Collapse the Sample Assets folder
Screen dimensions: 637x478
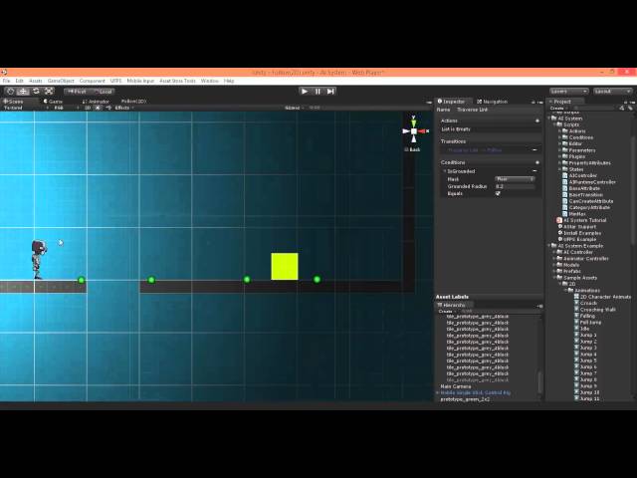click(x=554, y=278)
